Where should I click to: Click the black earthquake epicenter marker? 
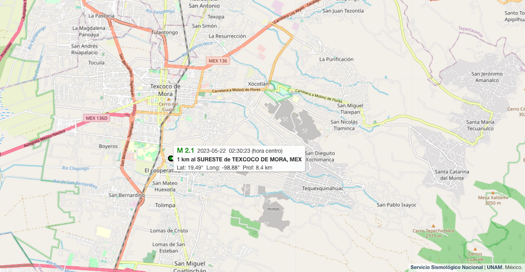tap(171, 158)
